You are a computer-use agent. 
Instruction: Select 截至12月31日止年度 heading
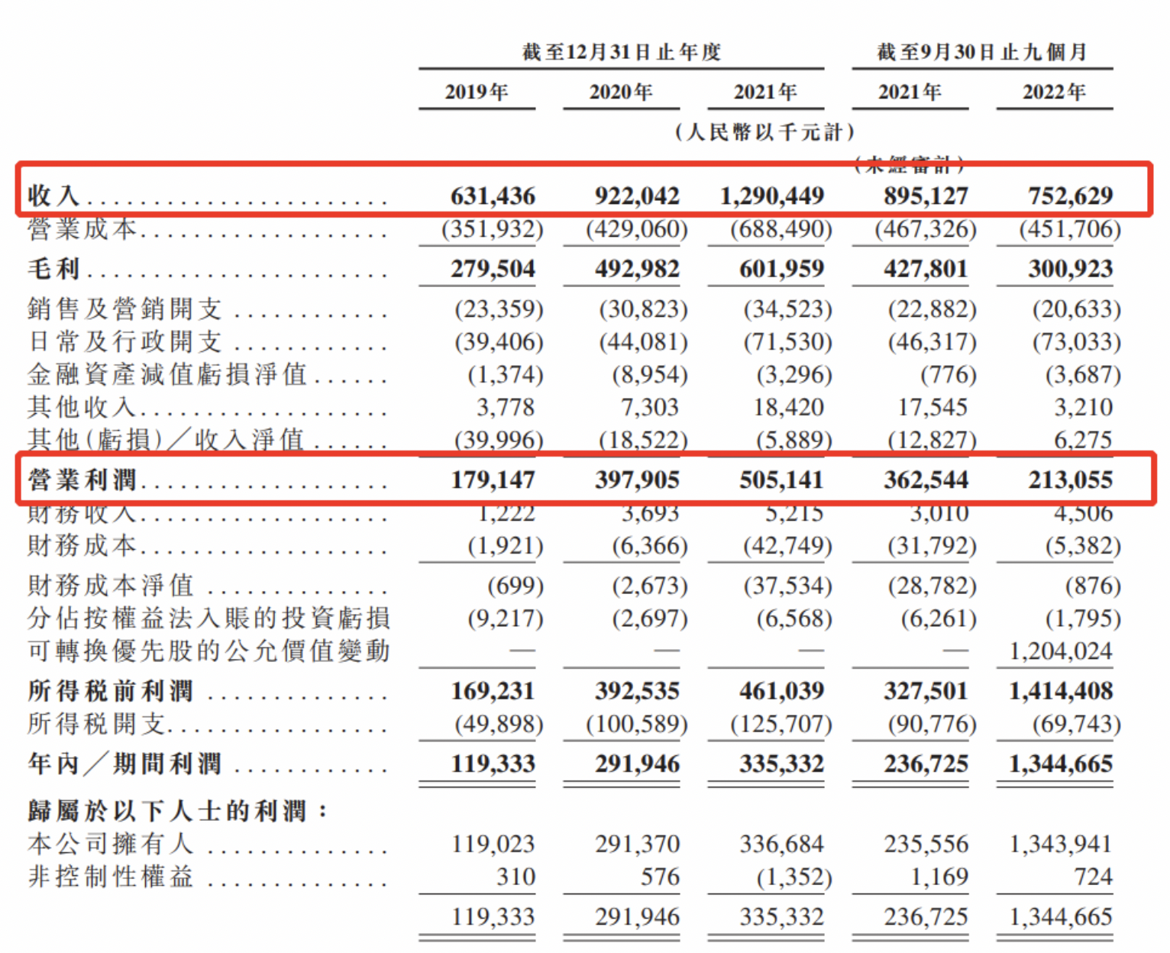click(x=622, y=52)
